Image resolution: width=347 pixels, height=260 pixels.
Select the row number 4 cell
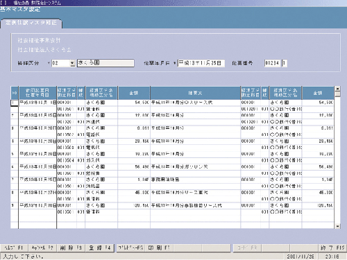coord(15,141)
